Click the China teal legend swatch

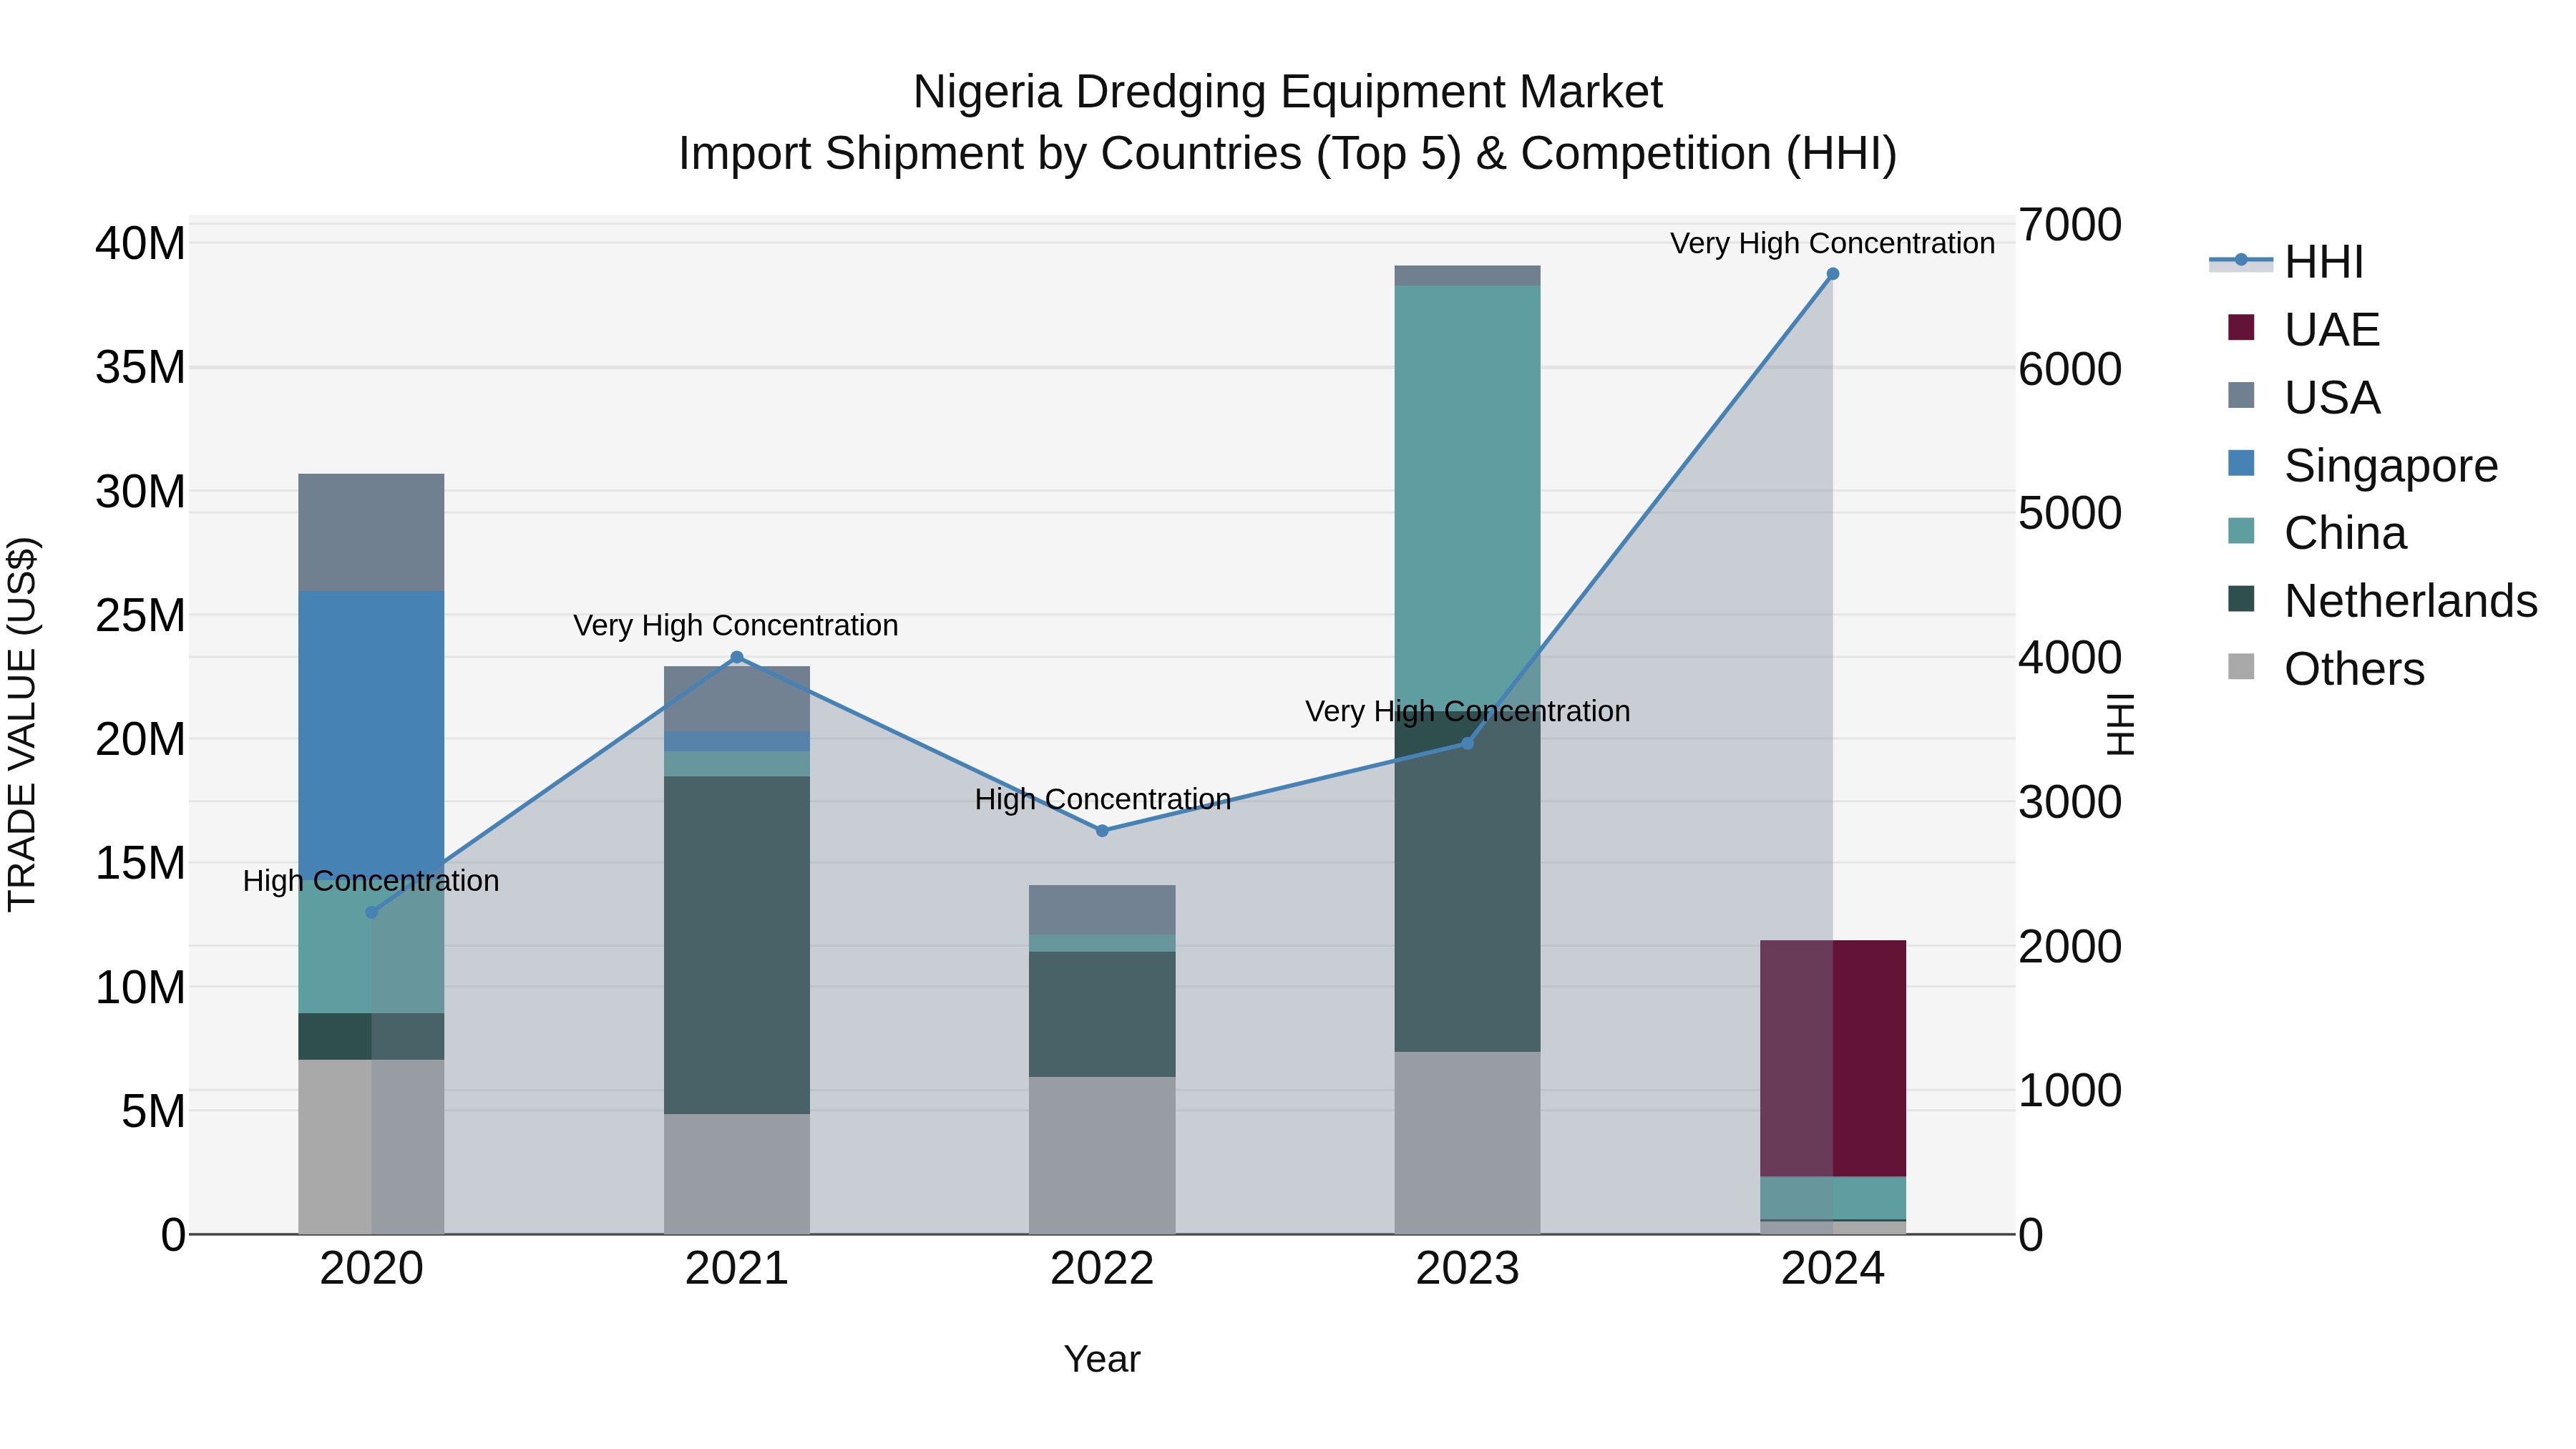(x=2241, y=531)
